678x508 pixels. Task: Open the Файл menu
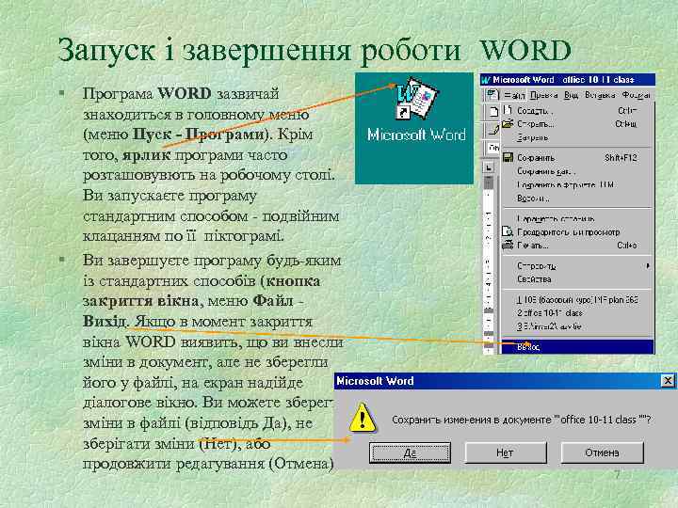(x=514, y=95)
